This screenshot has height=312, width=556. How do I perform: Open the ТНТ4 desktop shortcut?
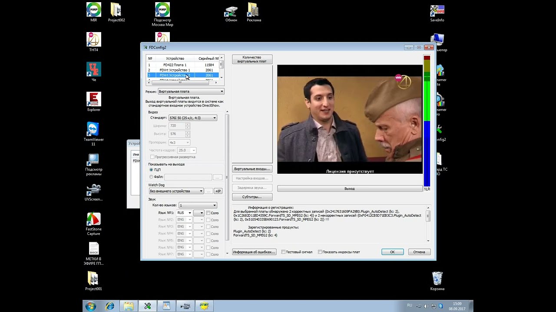click(93, 42)
